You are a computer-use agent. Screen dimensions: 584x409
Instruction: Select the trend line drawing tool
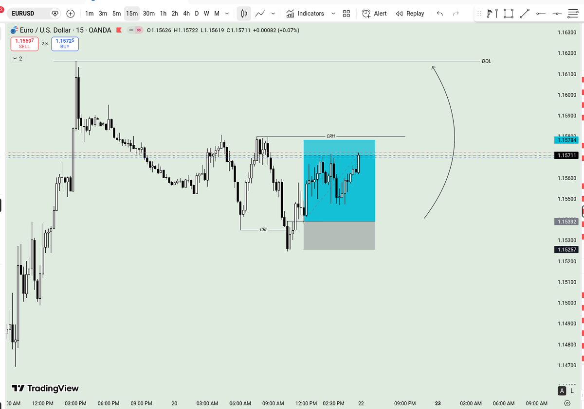click(525, 14)
